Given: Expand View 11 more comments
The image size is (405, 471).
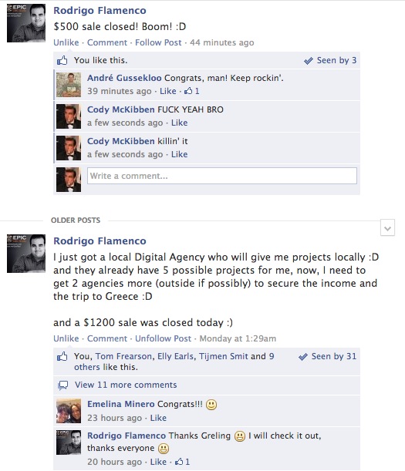Looking at the screenshot, I should 126,385.
